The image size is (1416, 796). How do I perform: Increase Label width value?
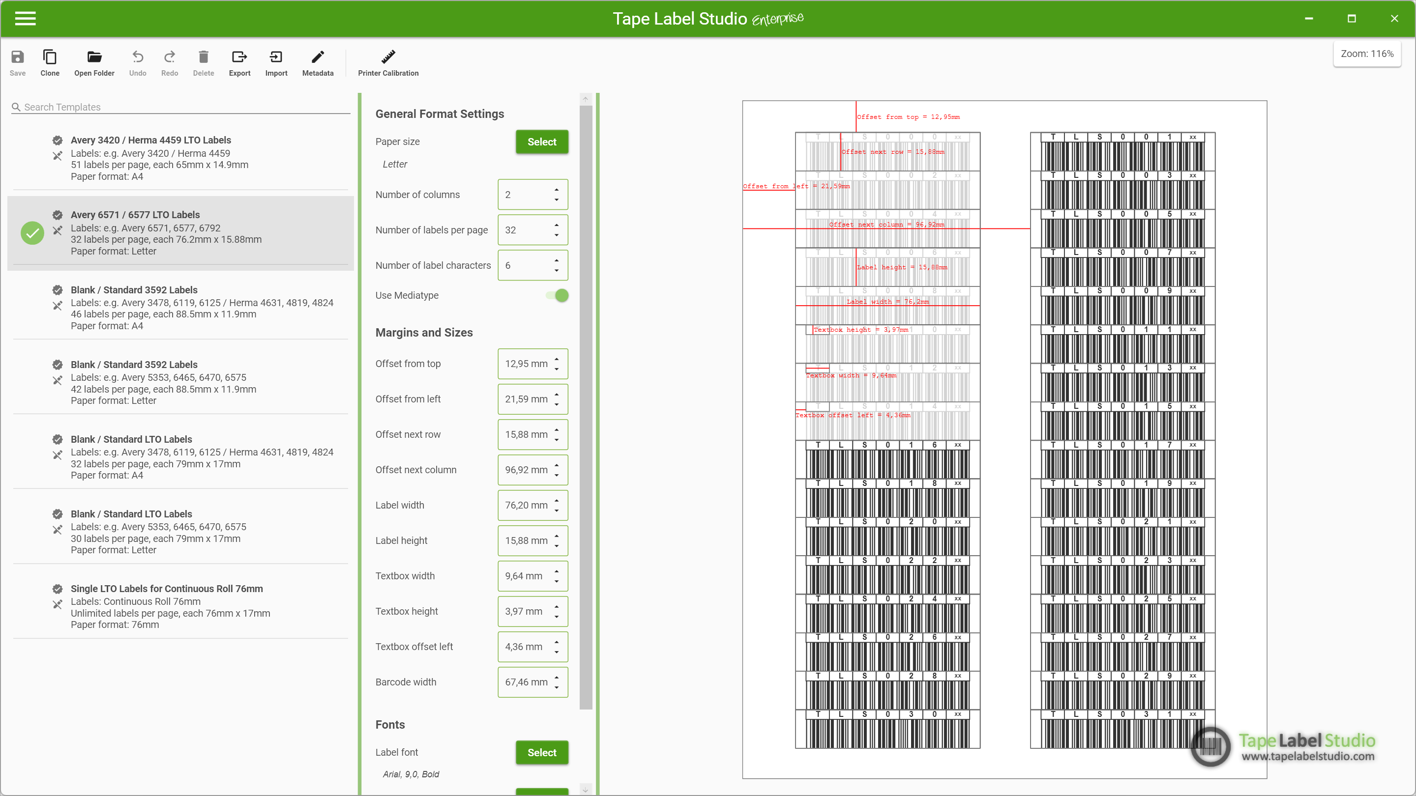[x=556, y=501]
